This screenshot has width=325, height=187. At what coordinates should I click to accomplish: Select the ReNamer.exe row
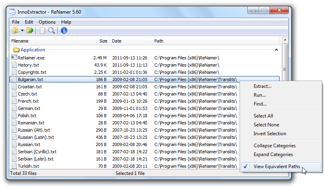click(145, 58)
